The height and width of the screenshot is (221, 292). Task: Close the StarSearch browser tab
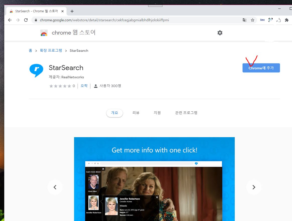pos(63,11)
